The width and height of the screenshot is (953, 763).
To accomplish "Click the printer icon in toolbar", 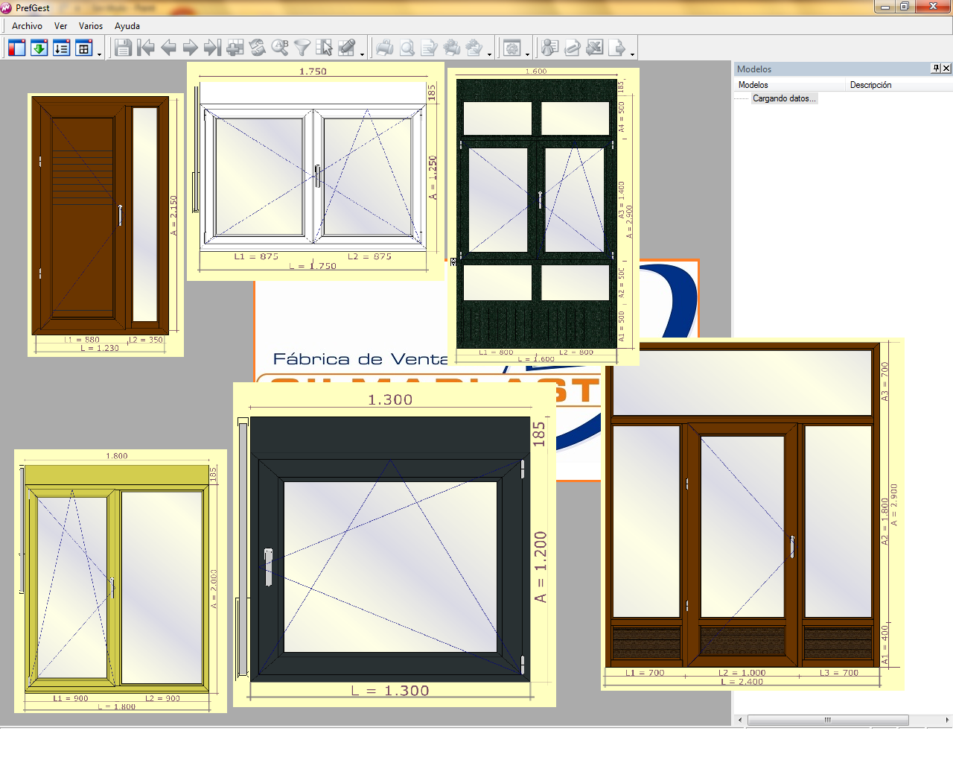I will [x=385, y=48].
